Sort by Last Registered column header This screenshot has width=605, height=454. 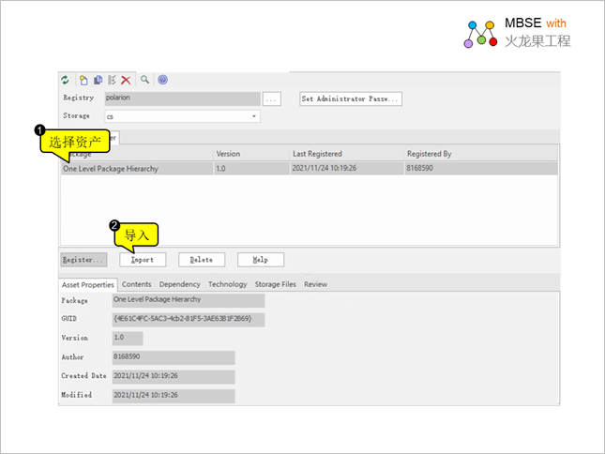(x=317, y=154)
